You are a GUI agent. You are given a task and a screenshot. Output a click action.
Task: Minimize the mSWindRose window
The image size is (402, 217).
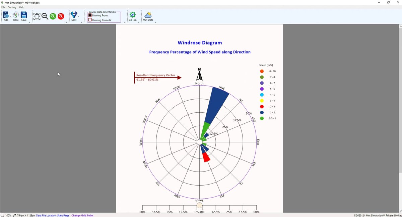coord(379,2)
